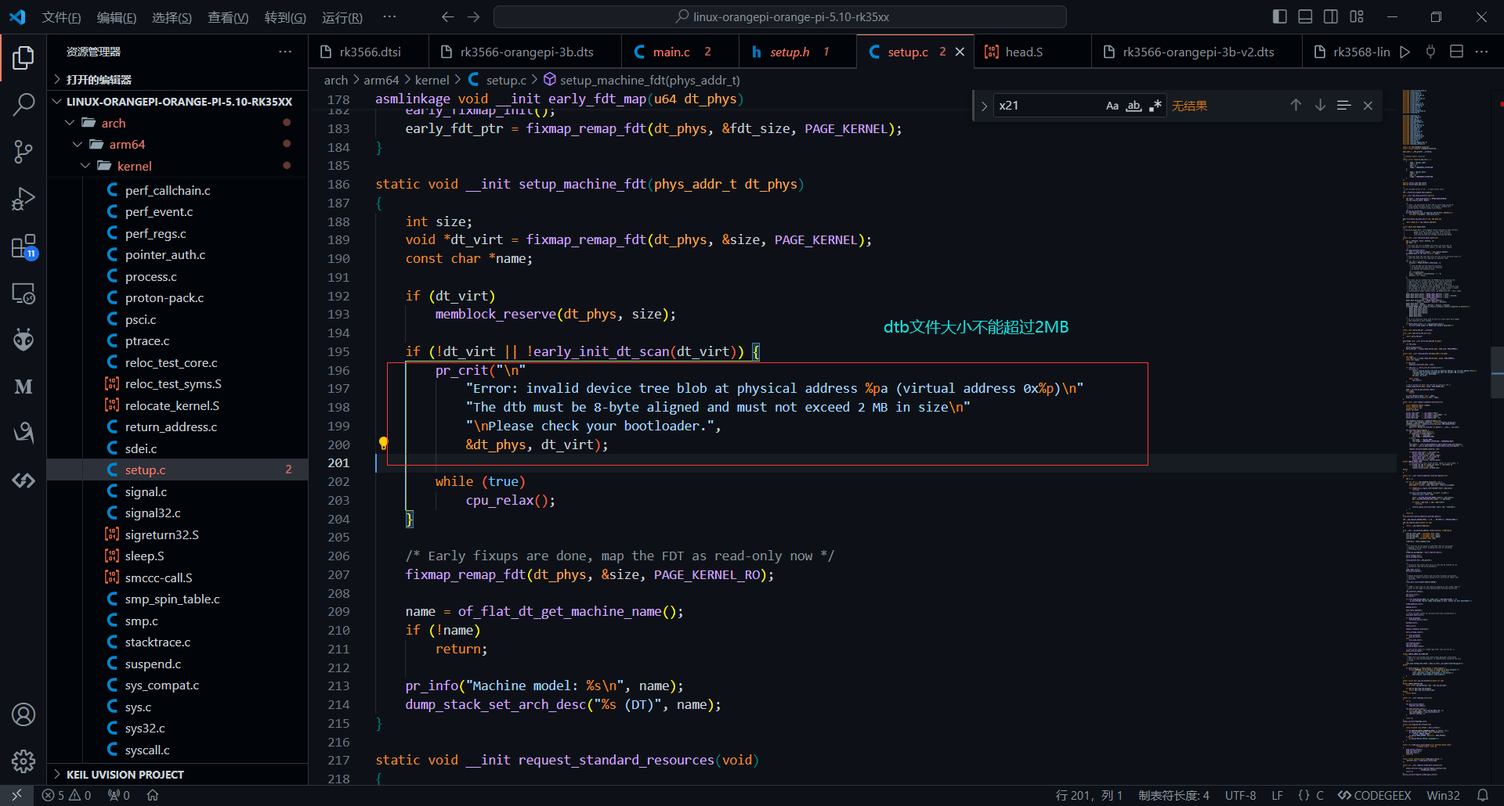This screenshot has width=1504, height=806.
Task: Click the home icon in status bar
Action: pos(153,795)
